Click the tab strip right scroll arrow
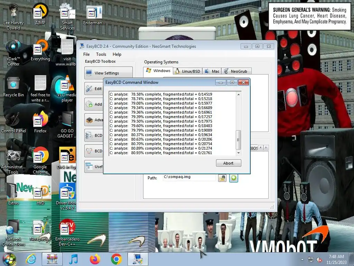This screenshot has width=354, height=266. click(266, 148)
